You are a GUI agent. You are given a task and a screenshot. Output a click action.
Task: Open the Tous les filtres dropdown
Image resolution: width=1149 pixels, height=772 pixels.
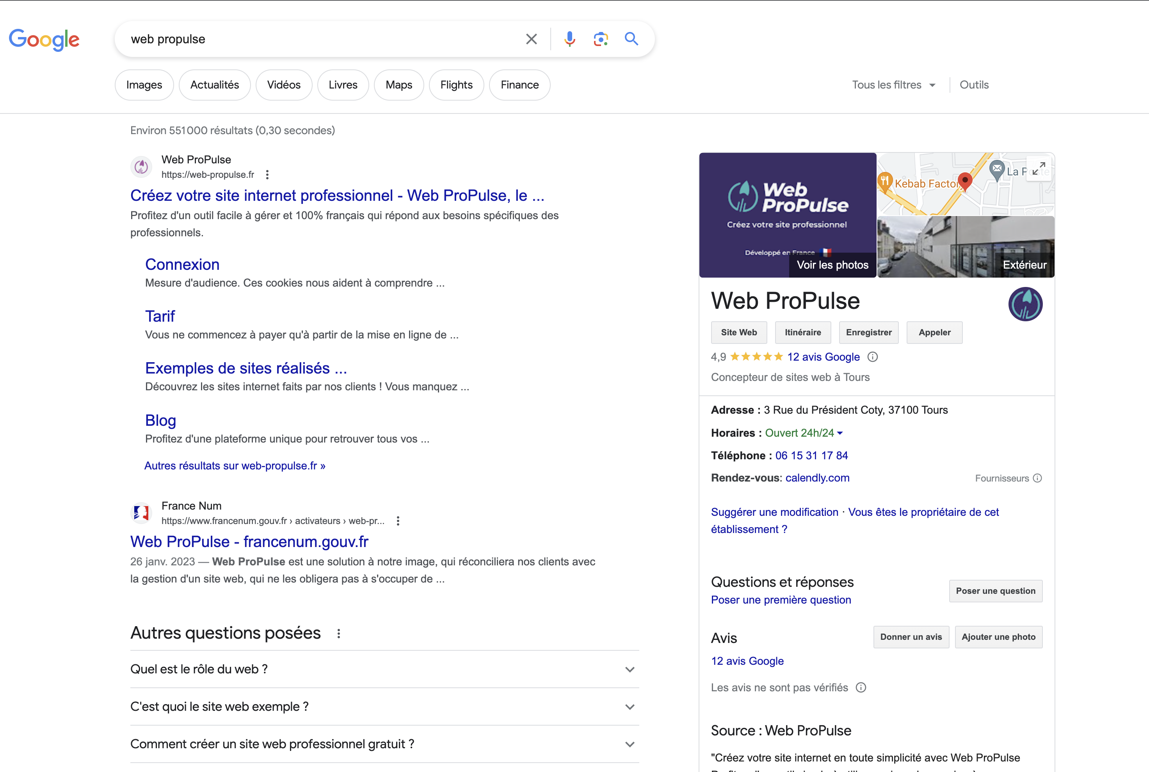(893, 85)
